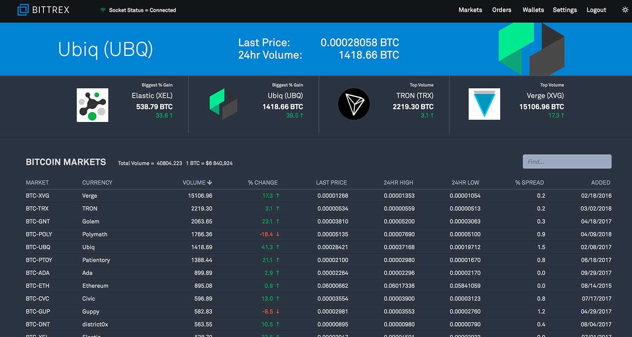Sort by the 24HR LOW column header
The height and width of the screenshot is (337, 632).
click(465, 183)
